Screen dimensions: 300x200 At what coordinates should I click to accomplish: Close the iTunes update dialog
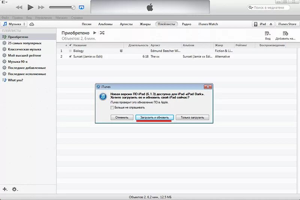[208, 87]
